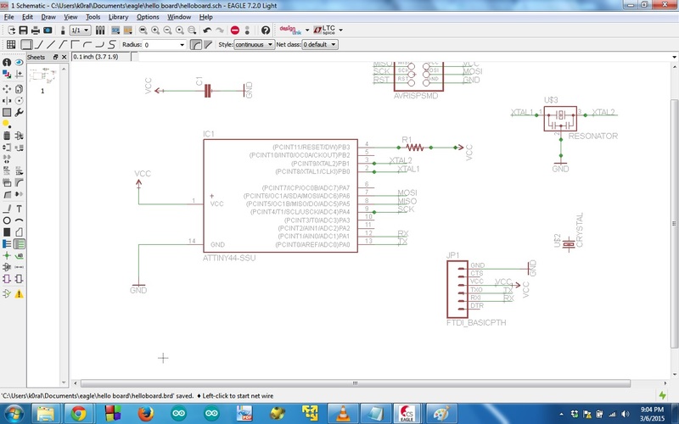679x424 pixels.
Task: Click the horizontal scrollbar of schematic
Action: point(355,383)
